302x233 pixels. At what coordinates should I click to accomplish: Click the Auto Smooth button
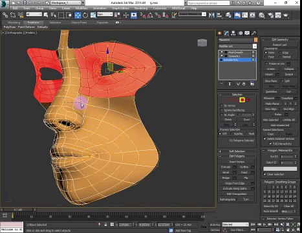(x=271, y=212)
